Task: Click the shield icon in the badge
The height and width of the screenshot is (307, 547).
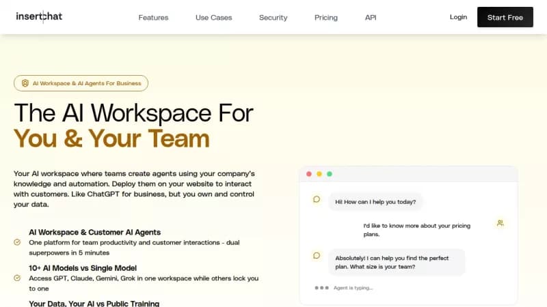Action: 25,83
